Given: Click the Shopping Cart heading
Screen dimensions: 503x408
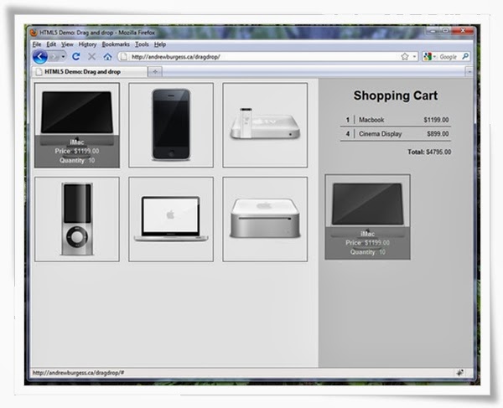Looking at the screenshot, I should tap(396, 96).
